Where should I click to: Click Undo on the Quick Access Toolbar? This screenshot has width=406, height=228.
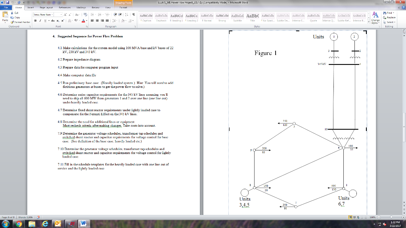pyautogui.click(x=13, y=3)
